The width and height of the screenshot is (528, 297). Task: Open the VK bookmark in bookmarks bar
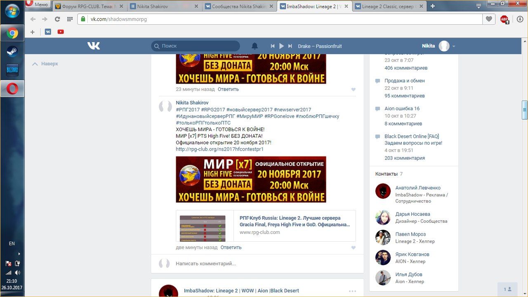pos(48,32)
